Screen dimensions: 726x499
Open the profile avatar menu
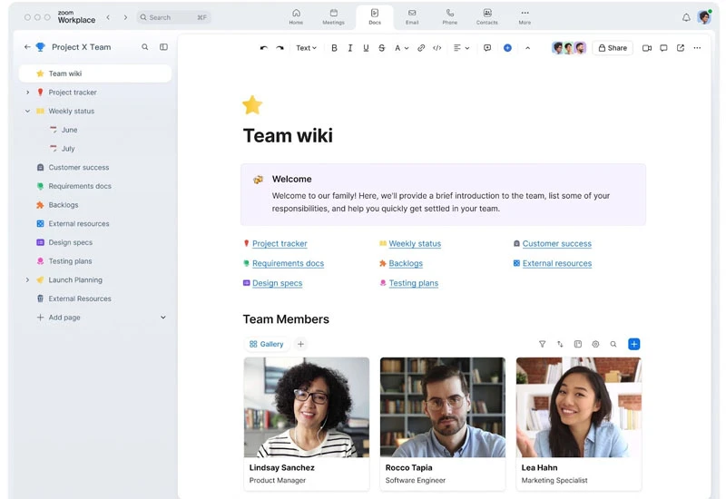click(x=704, y=17)
